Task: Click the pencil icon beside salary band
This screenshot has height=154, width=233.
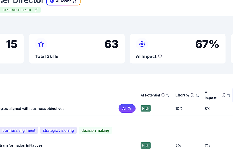Action: click(36, 10)
